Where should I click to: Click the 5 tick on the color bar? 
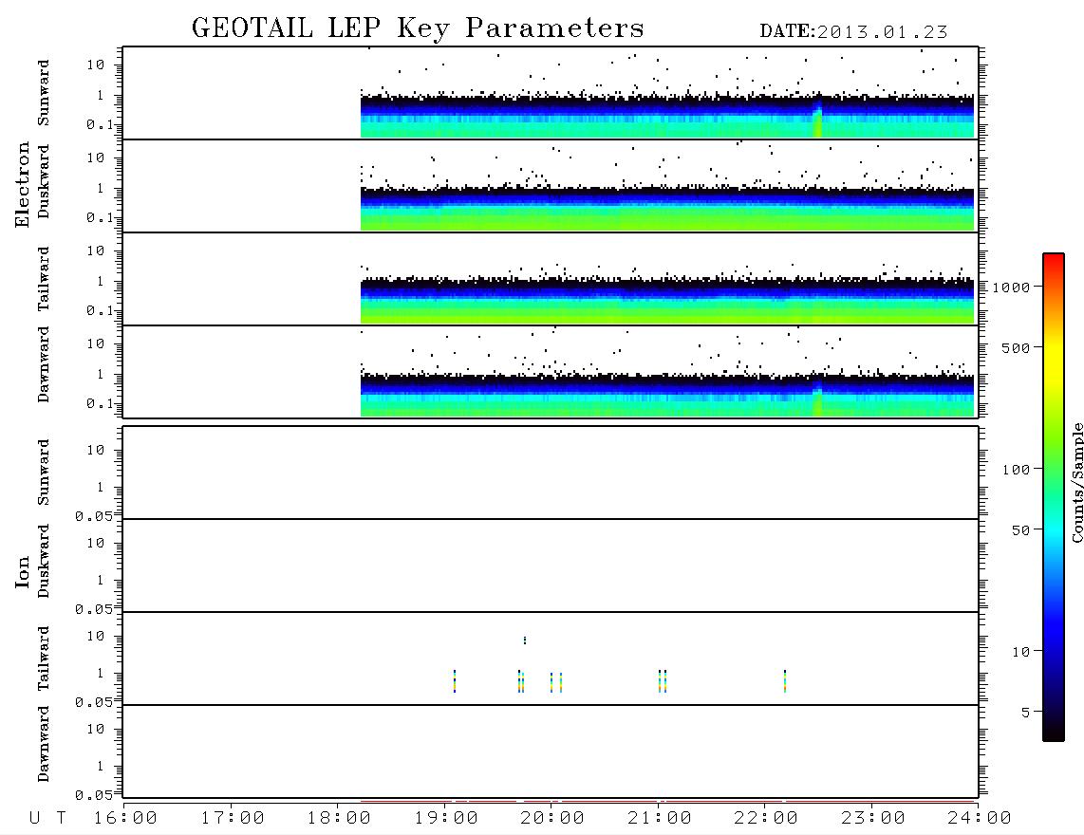(x=1025, y=713)
